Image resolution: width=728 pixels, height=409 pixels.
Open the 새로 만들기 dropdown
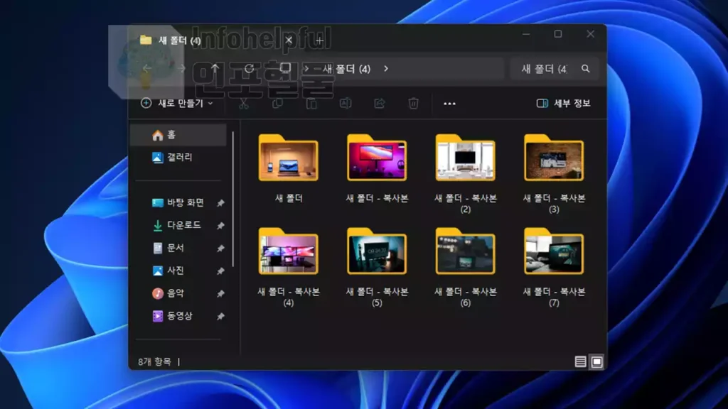click(x=177, y=103)
